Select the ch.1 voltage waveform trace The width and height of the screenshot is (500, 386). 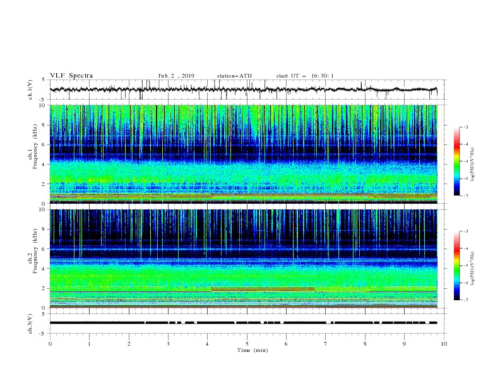244,90
